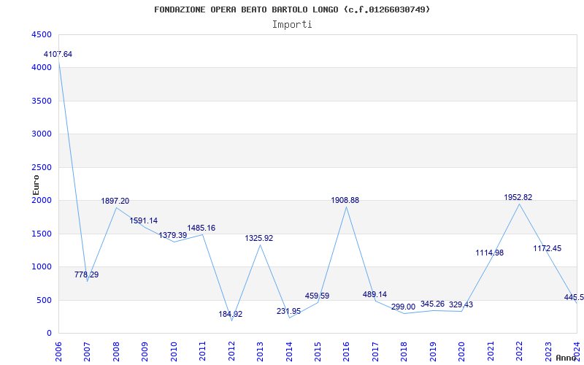Image resolution: width=584 pixels, height=365 pixels.
Task: Click the 500 y-axis tick label
Action: tap(43, 300)
